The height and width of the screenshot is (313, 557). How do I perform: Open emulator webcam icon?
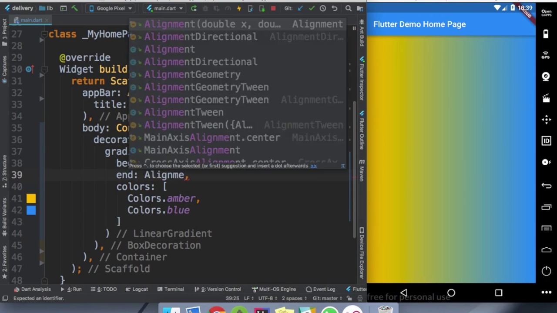click(546, 77)
